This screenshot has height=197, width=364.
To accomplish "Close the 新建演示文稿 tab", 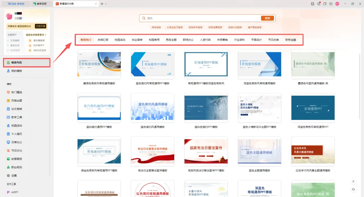I will tap(96, 4).
